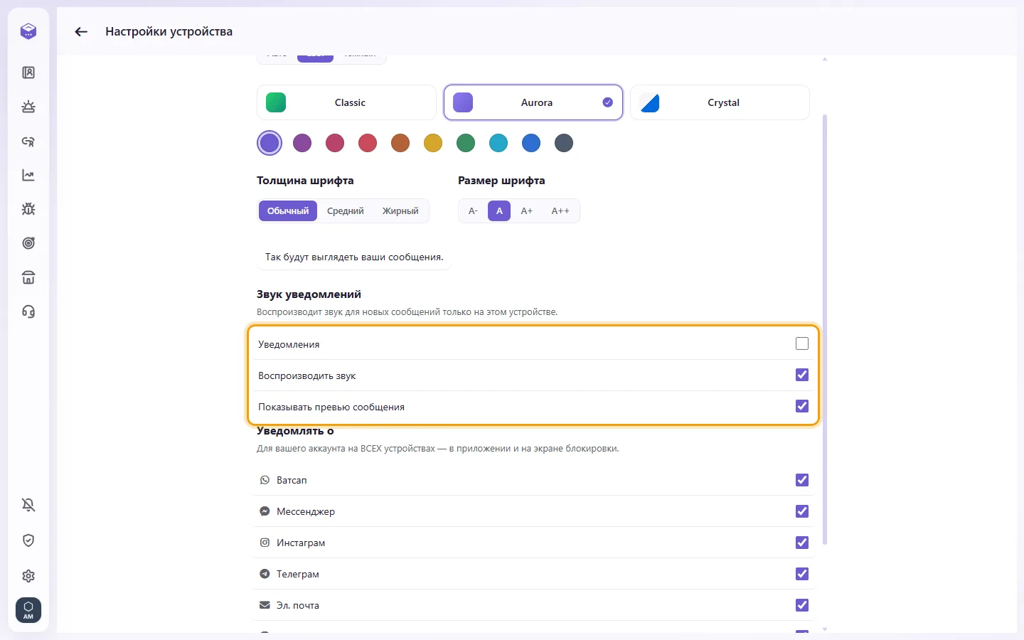Open the settings gear icon in sidebar
The width and height of the screenshot is (1024, 640).
point(28,576)
